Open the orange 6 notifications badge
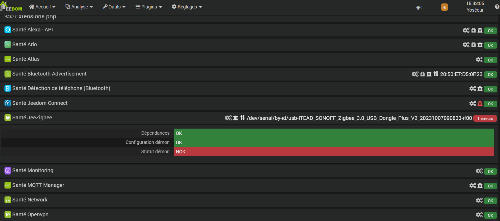500x221 pixels. pyautogui.click(x=444, y=7)
